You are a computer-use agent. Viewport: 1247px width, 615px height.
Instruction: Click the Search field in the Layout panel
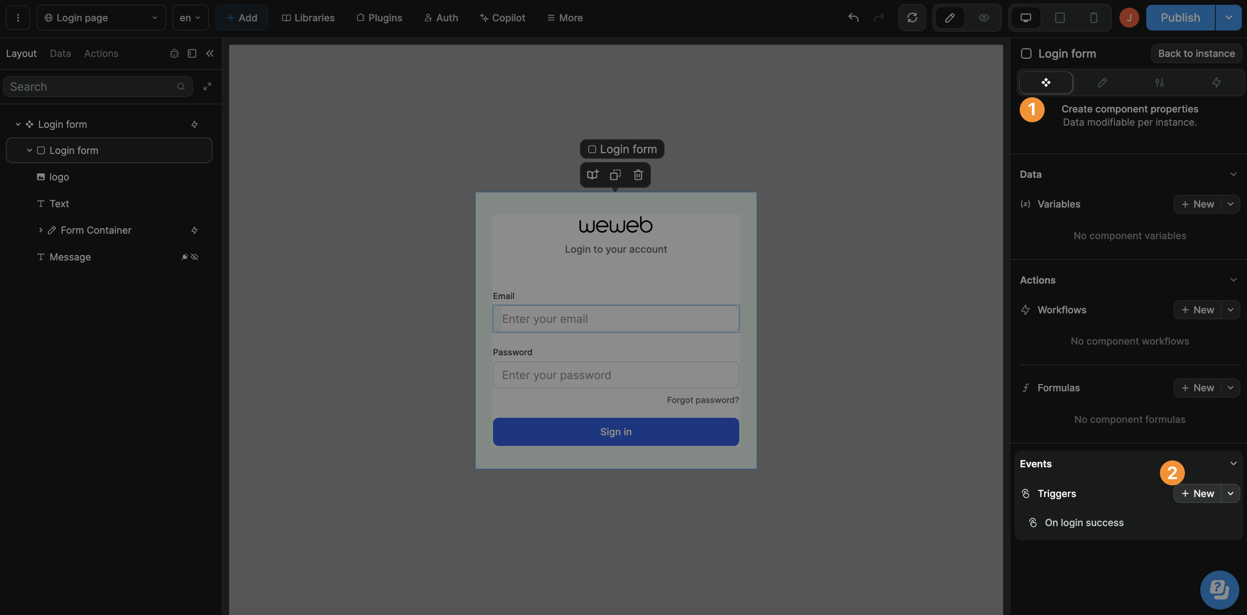[97, 86]
